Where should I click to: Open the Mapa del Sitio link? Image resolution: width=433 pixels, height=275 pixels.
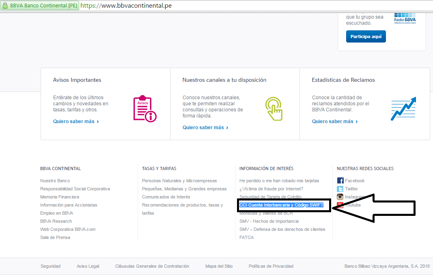(x=219, y=266)
